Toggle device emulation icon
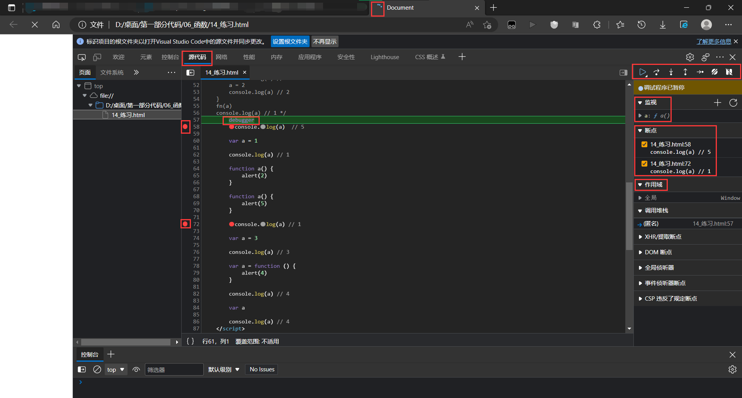This screenshot has width=742, height=398. 97,57
